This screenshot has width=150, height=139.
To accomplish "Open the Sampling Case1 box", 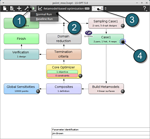I will [106, 23].
